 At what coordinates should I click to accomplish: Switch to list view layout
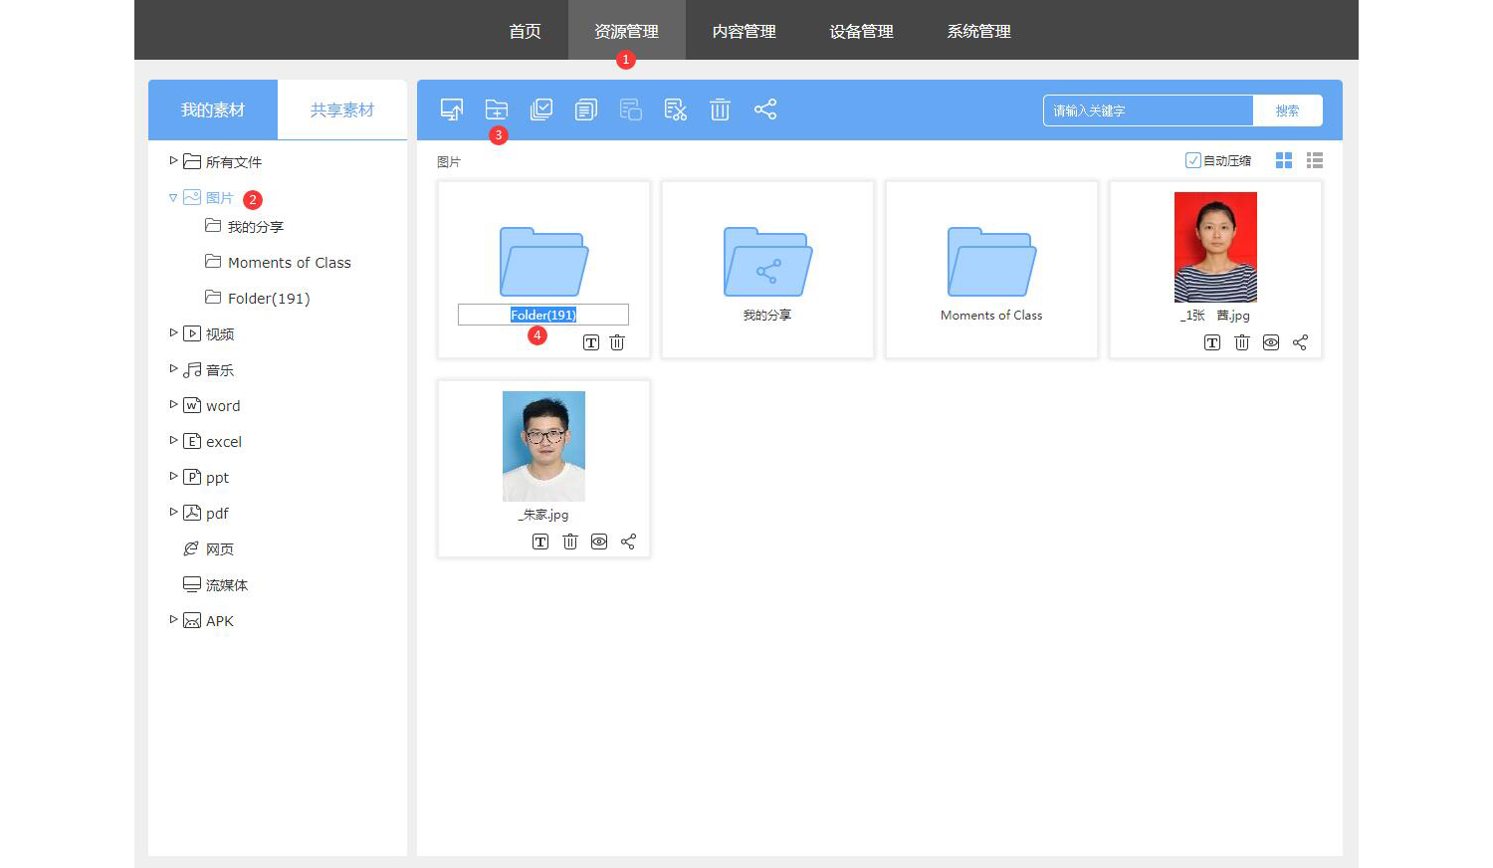click(x=1314, y=160)
